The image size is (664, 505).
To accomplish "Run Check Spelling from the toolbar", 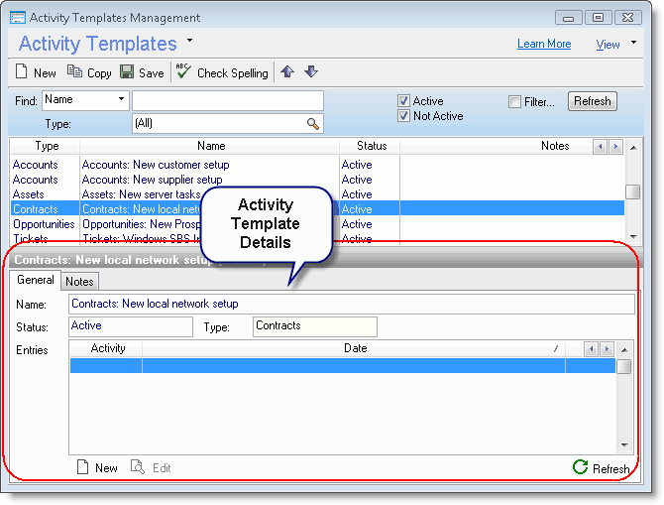I will pos(183,72).
